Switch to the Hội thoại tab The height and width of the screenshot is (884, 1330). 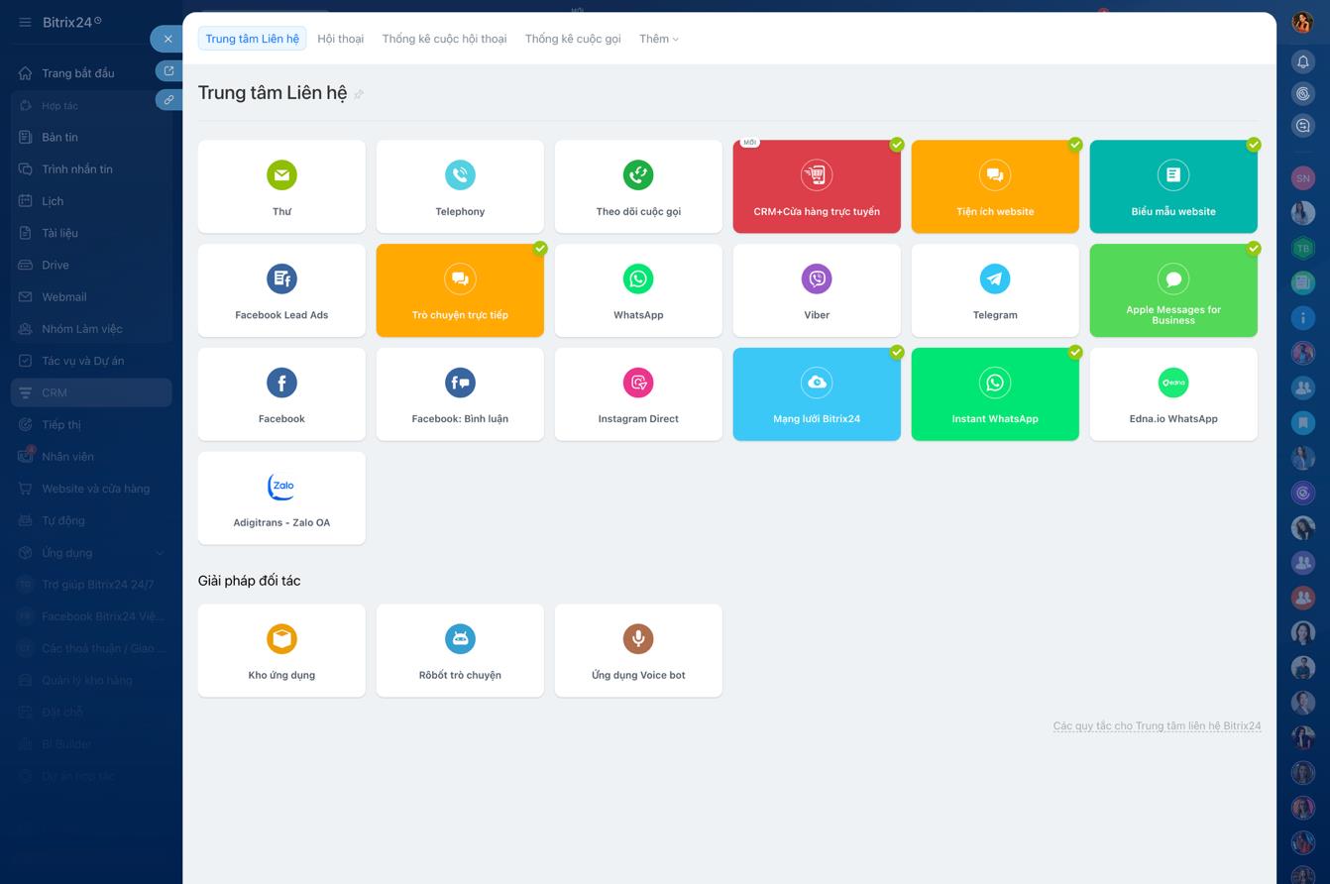[x=340, y=39]
